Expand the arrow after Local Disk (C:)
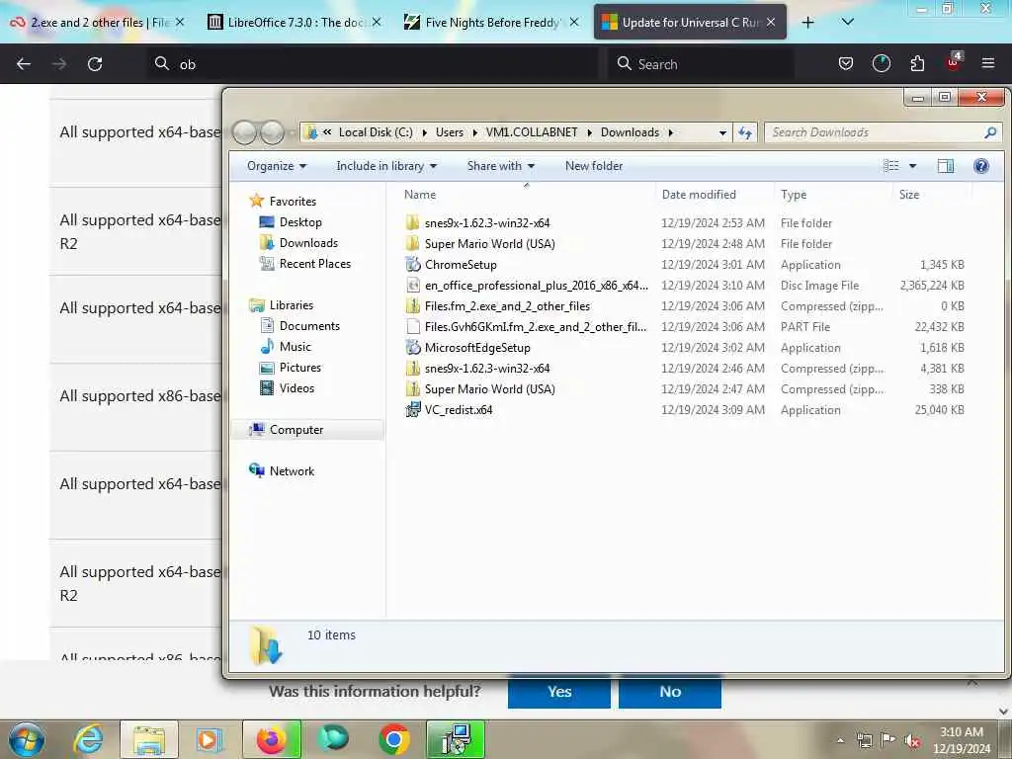Viewport: 1012px width, 759px height. click(425, 132)
